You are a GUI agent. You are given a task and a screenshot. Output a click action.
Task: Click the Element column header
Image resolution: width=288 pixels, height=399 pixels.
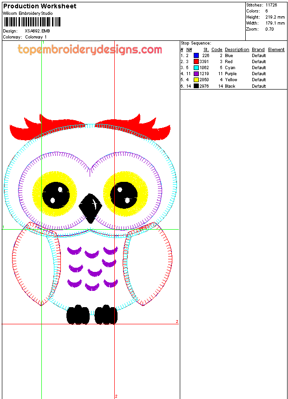(276, 50)
